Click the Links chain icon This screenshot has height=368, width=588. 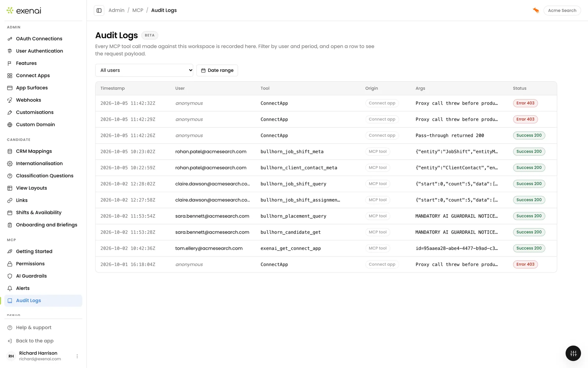click(10, 200)
